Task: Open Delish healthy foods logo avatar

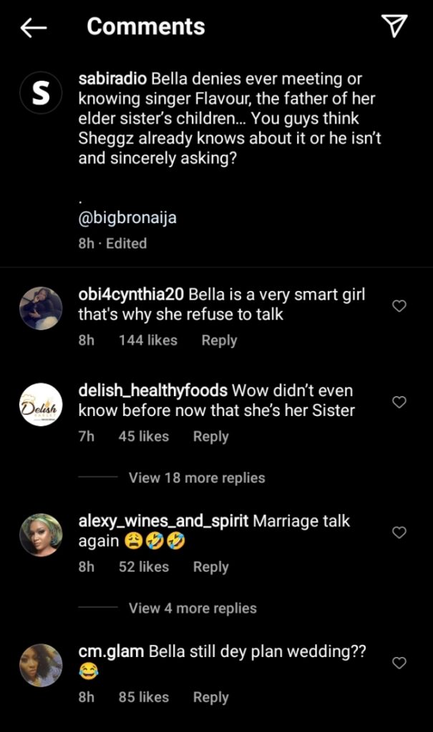Action: tap(41, 405)
